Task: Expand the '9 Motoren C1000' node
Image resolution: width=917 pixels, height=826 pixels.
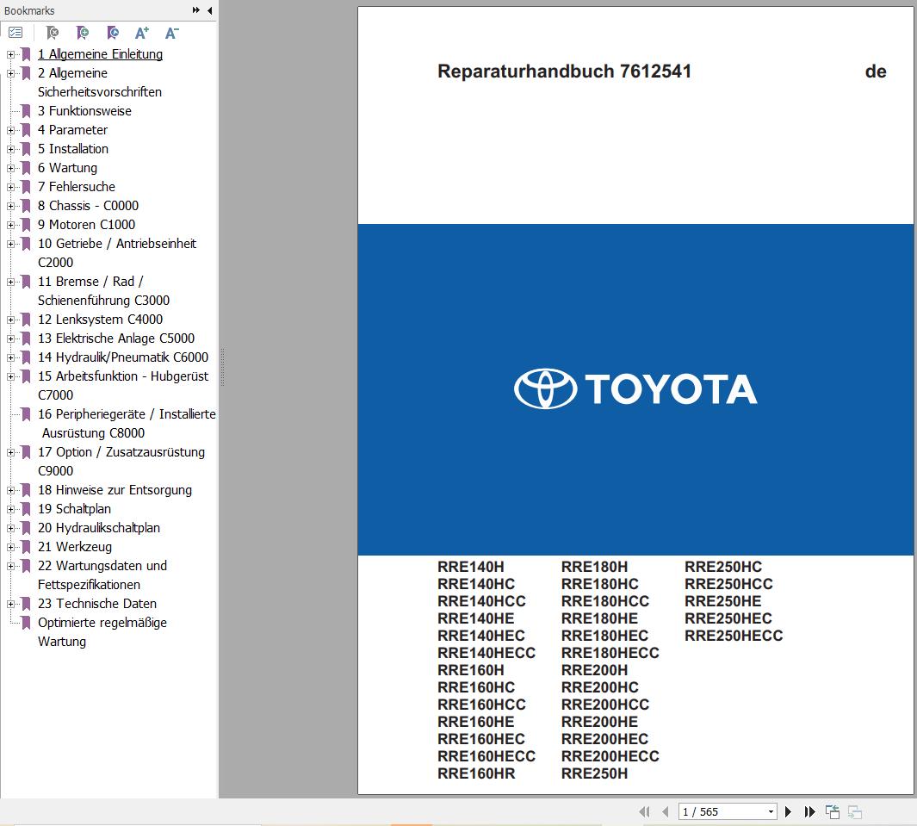Action: click(10, 225)
